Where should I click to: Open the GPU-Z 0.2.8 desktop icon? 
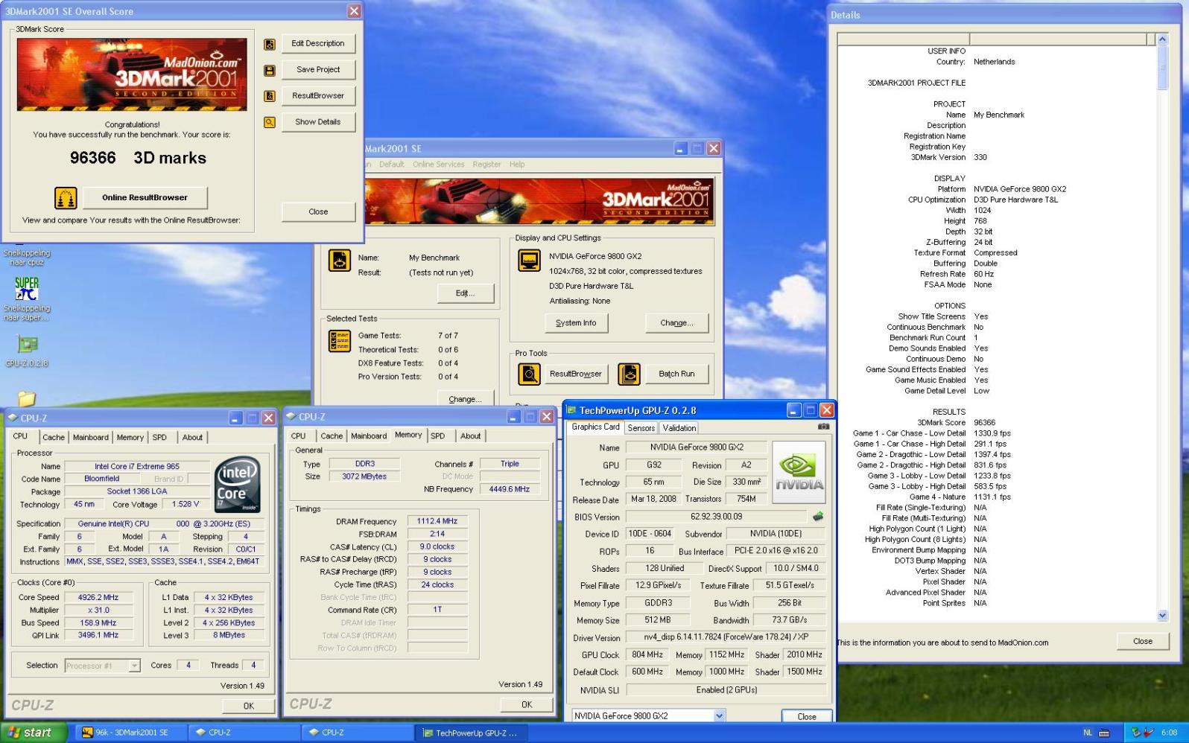coord(28,345)
